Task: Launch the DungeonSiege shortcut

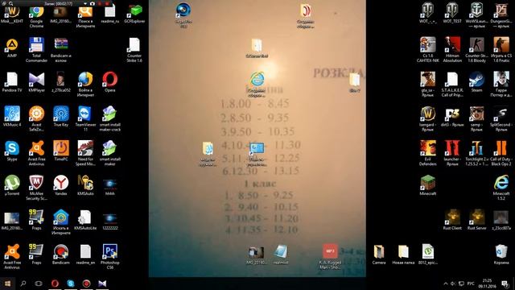Action: [501, 16]
